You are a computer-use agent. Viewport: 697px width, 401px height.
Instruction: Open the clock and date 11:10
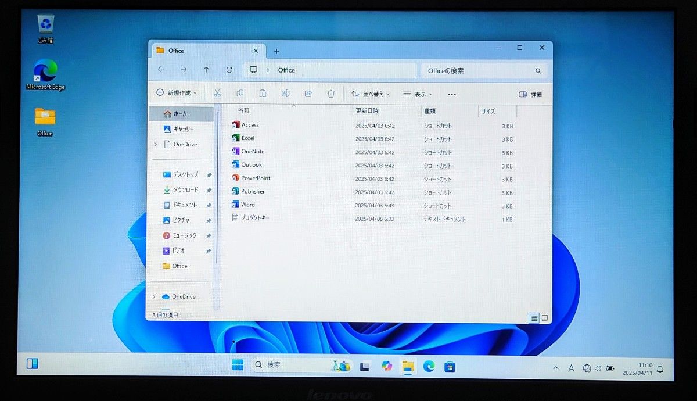[637, 368]
